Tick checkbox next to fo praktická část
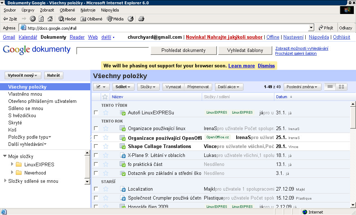Viewport: 356px width, 215px height. (96, 164)
